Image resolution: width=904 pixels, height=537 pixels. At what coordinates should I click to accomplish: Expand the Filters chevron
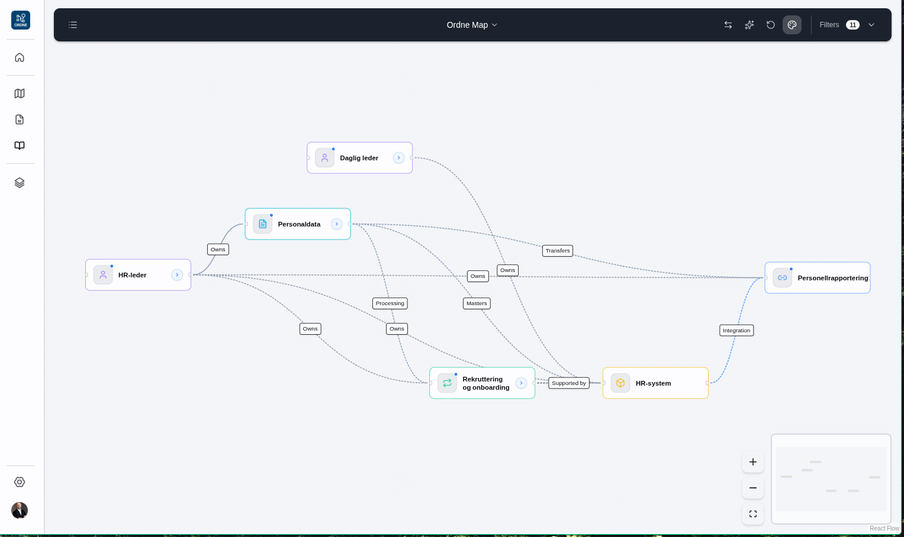[871, 25]
